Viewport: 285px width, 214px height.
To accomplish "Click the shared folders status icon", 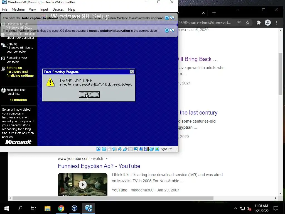I will pos(130,149).
